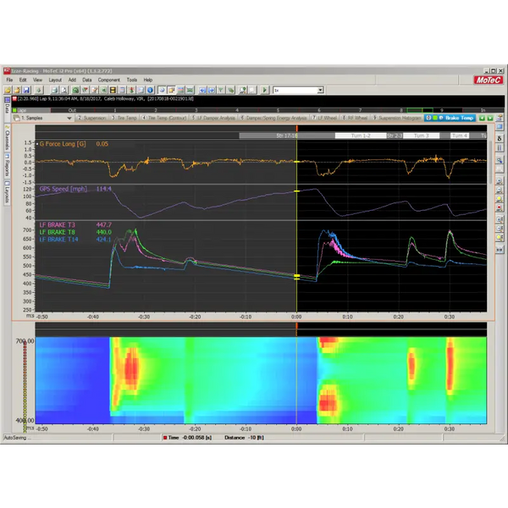508x508 pixels.
Task: Open the Component menu
Action: click(109, 80)
